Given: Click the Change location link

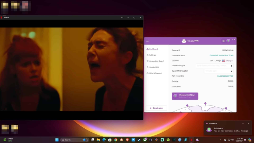Looking at the screenshot, I should tap(229, 61).
